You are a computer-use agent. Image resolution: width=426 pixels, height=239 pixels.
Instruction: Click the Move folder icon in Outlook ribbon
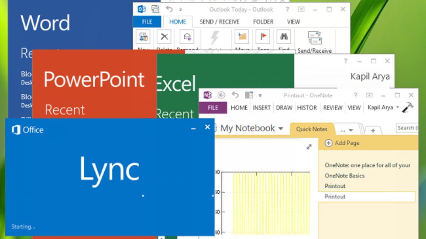pyautogui.click(x=242, y=36)
